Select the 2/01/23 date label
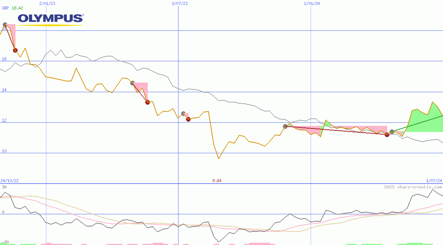Screen dimensions: 443x245 click(x=47, y=3)
